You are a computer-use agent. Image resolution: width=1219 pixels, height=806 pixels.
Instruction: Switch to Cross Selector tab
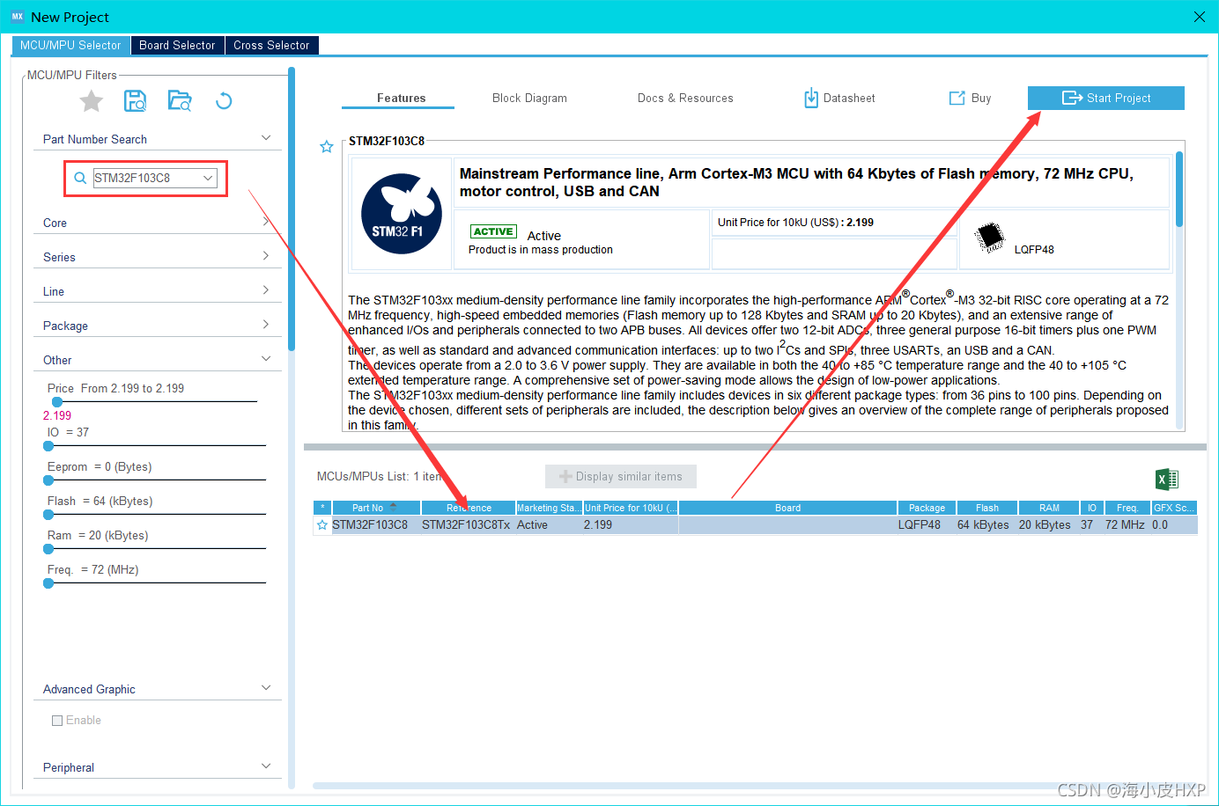click(271, 45)
